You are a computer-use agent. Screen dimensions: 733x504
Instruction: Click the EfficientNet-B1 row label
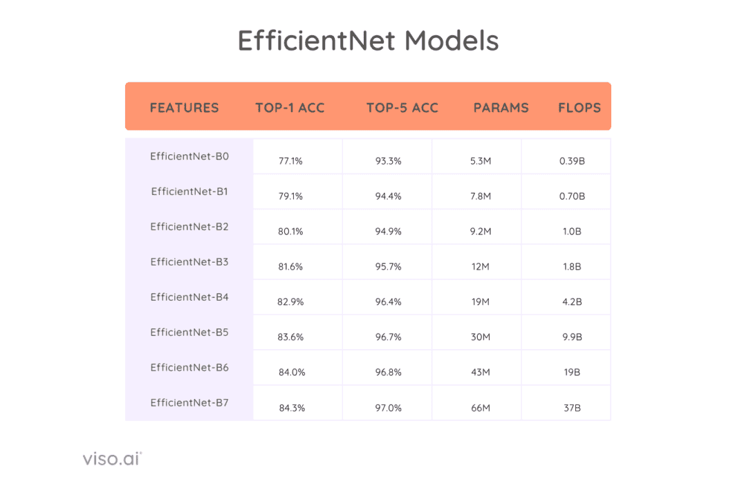click(x=189, y=192)
